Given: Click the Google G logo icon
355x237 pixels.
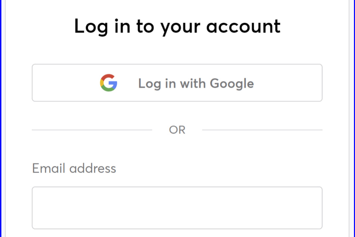Looking at the screenshot, I should (x=109, y=83).
